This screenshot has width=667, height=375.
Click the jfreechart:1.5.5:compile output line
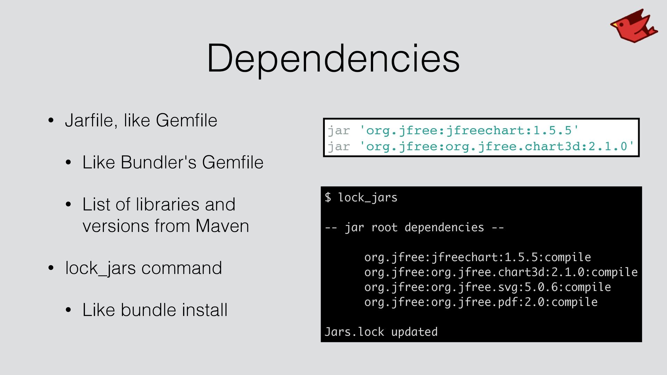(477, 257)
